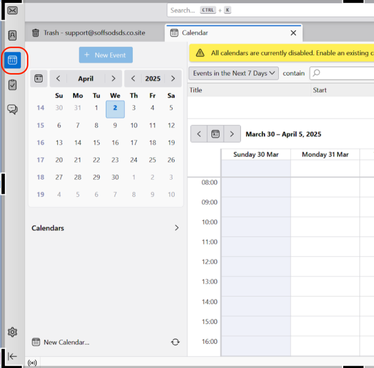Click the Sunday 30 Mar column header

256,154
